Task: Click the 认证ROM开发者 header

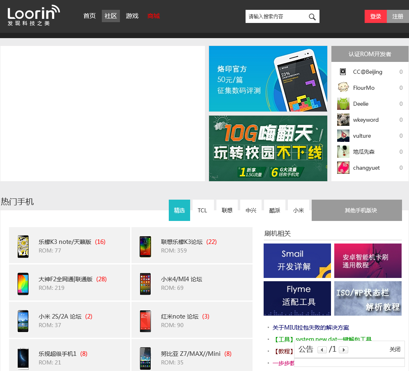Action: coord(370,54)
